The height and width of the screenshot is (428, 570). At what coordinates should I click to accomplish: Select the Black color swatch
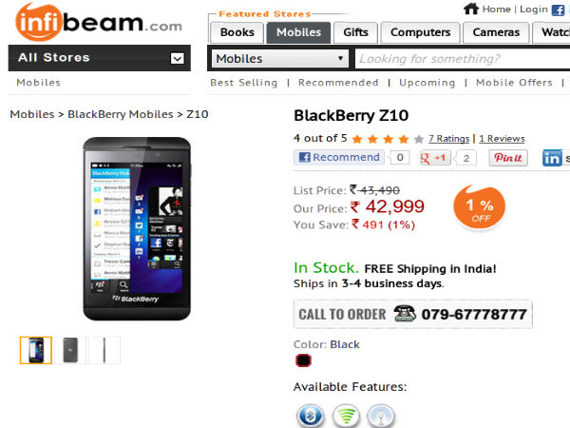point(303,360)
